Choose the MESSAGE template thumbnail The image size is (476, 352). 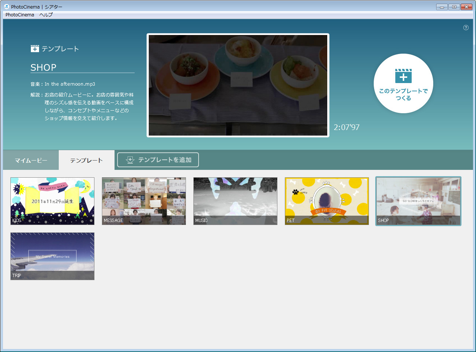point(144,201)
